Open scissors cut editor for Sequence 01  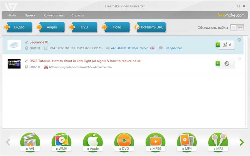(225, 45)
